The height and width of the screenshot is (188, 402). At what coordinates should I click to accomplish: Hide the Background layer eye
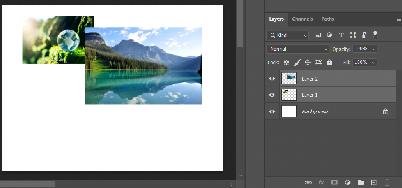[x=272, y=112]
